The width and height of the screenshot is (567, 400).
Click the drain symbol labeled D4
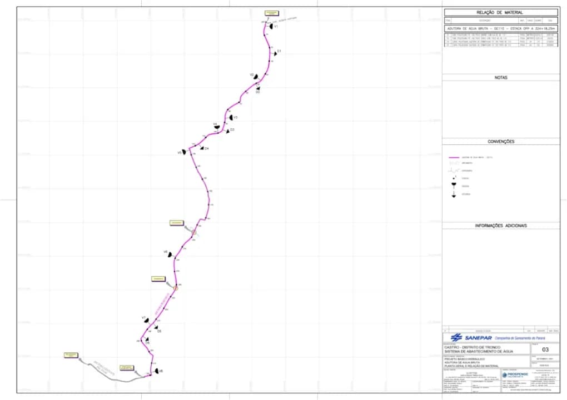pyautogui.click(x=202, y=148)
